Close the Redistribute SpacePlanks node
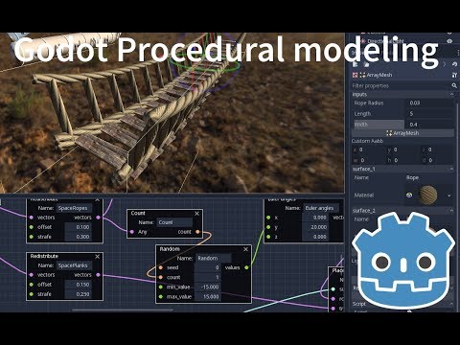Viewport: 460px width, 345px height. (98, 257)
